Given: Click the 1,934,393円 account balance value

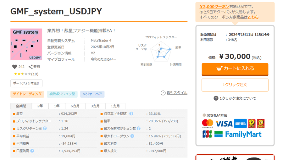Looking at the screenshot, I should tap(70, 151).
